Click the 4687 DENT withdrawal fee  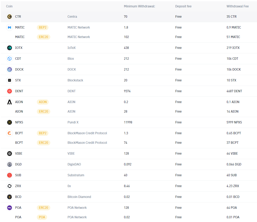coord(235,91)
